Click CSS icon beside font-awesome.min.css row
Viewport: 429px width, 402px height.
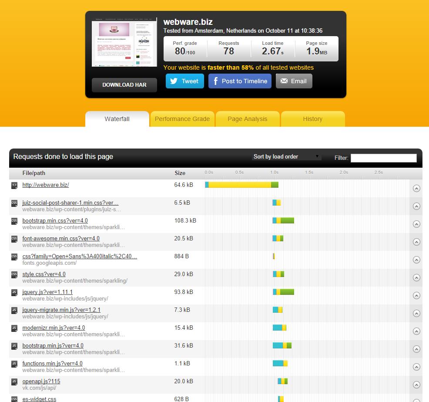pyautogui.click(x=14, y=239)
